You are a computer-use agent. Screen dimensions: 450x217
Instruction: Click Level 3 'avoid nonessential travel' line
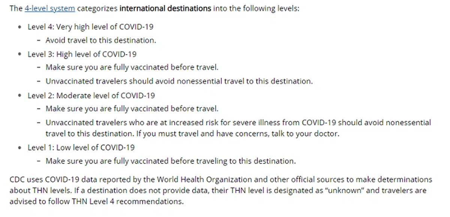pos(179,81)
